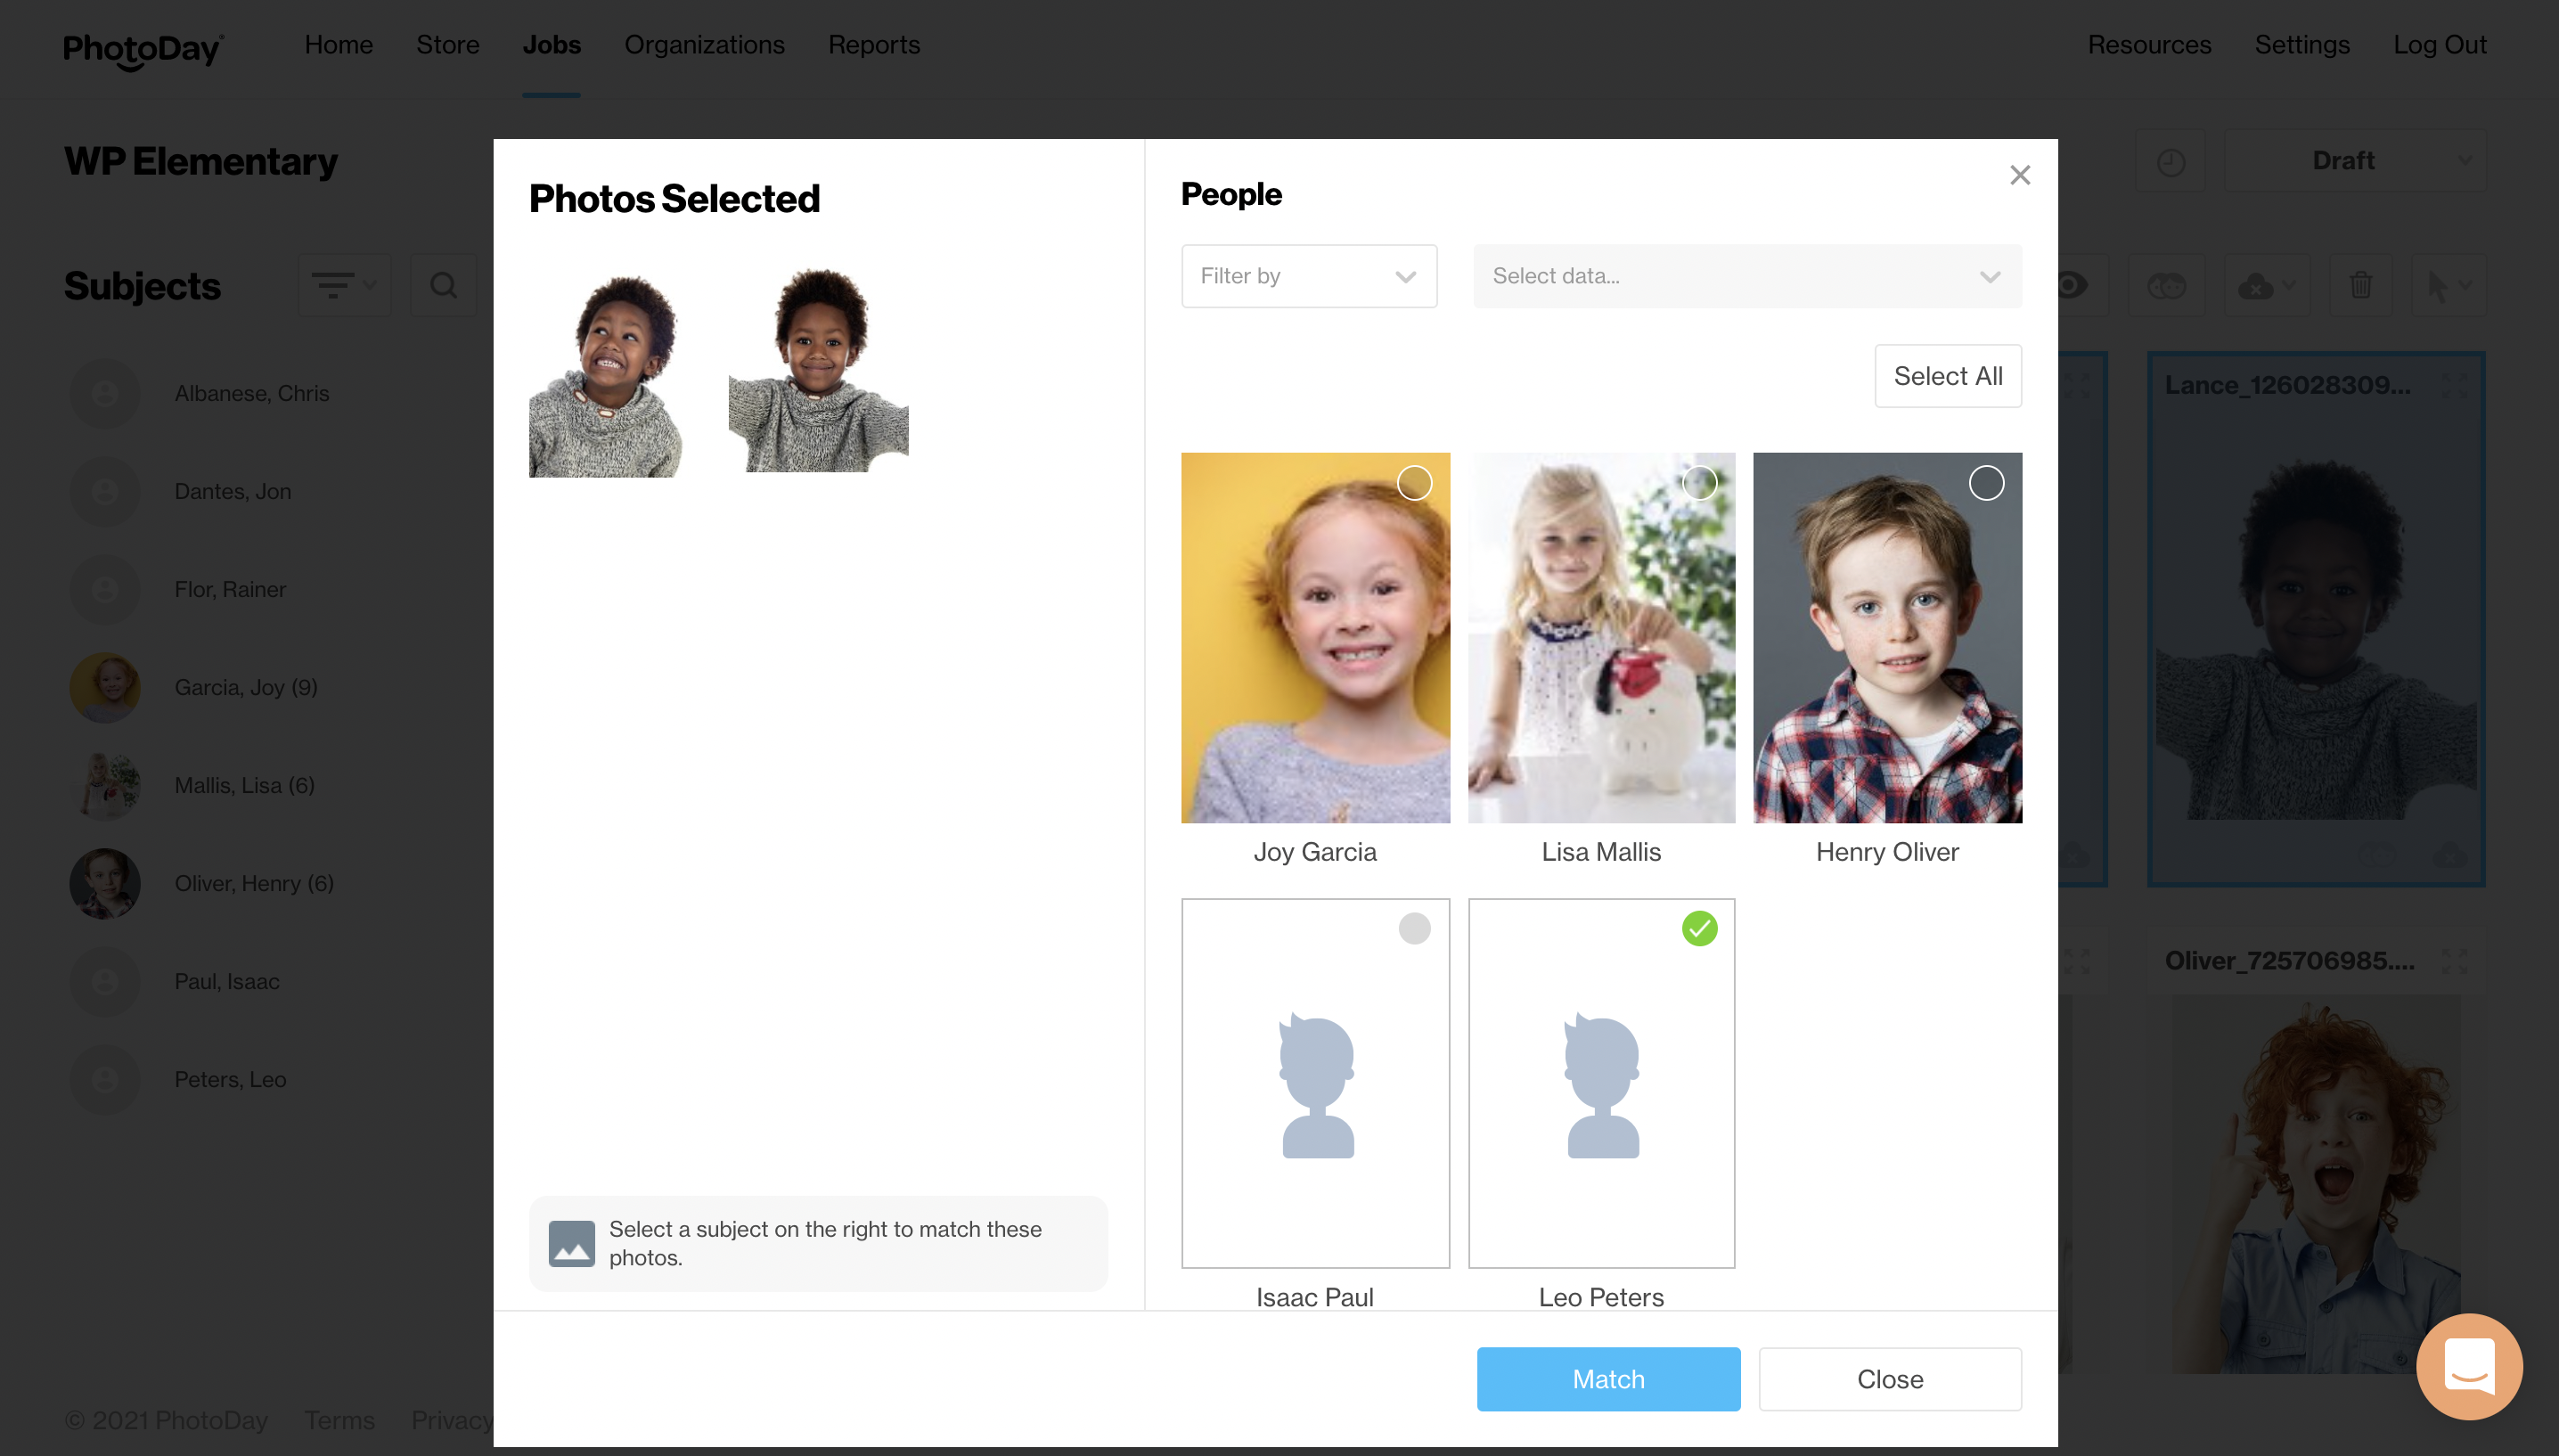
Task: Select Joy Garcia's selection circle
Action: tap(1414, 483)
